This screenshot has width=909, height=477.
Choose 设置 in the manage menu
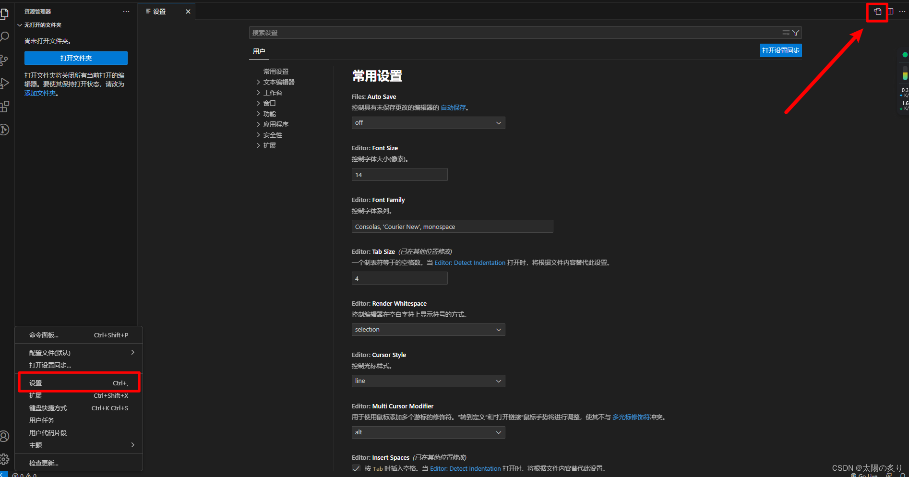79,383
